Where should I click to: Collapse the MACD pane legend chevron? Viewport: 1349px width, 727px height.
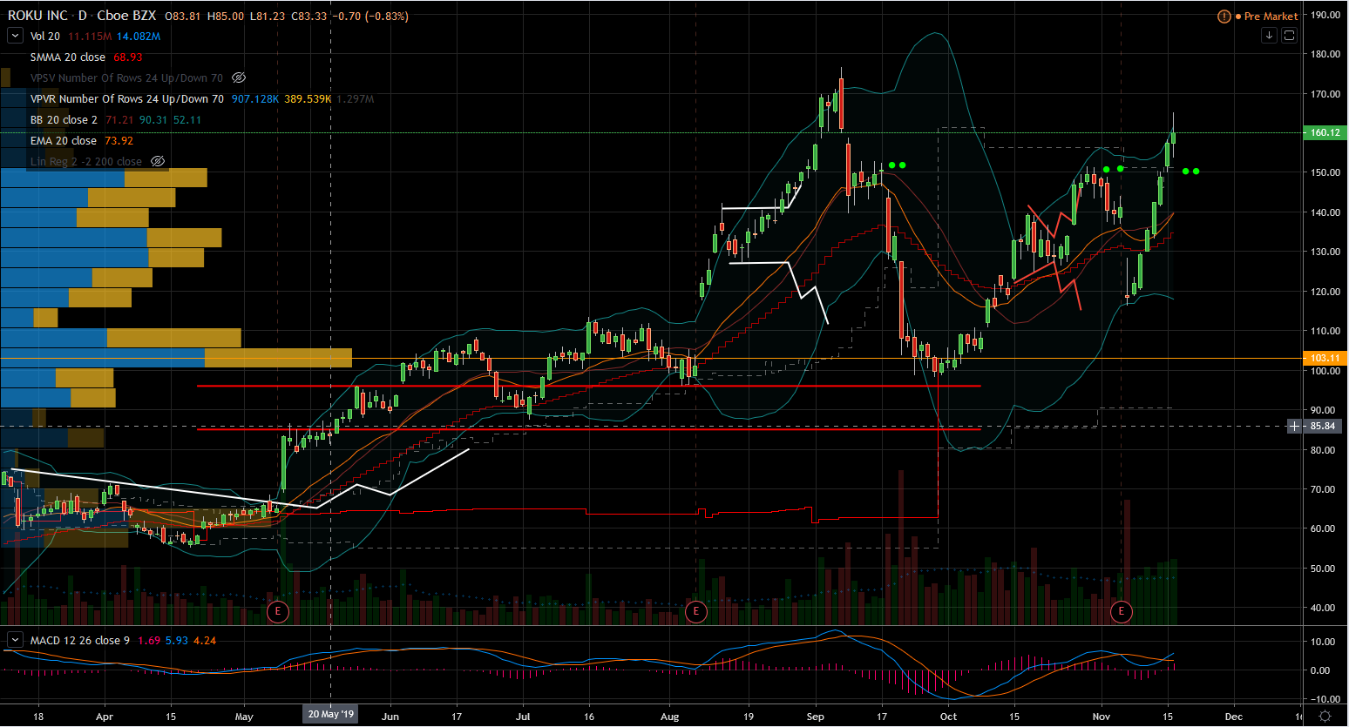coord(15,640)
